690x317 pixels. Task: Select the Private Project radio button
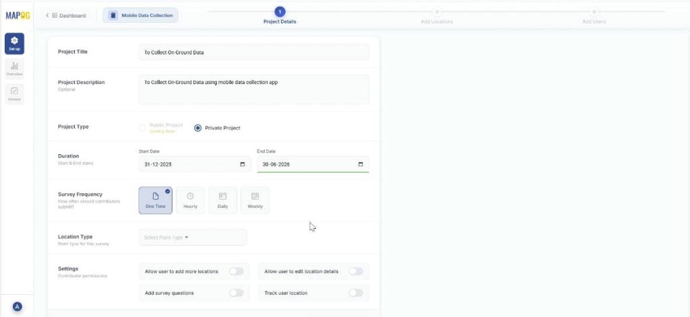pos(198,128)
